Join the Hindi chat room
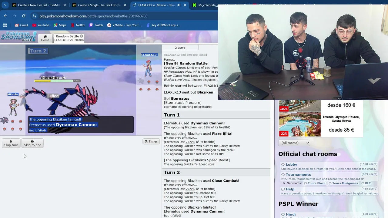The width and height of the screenshot is (388, 218). [x=329, y=214]
